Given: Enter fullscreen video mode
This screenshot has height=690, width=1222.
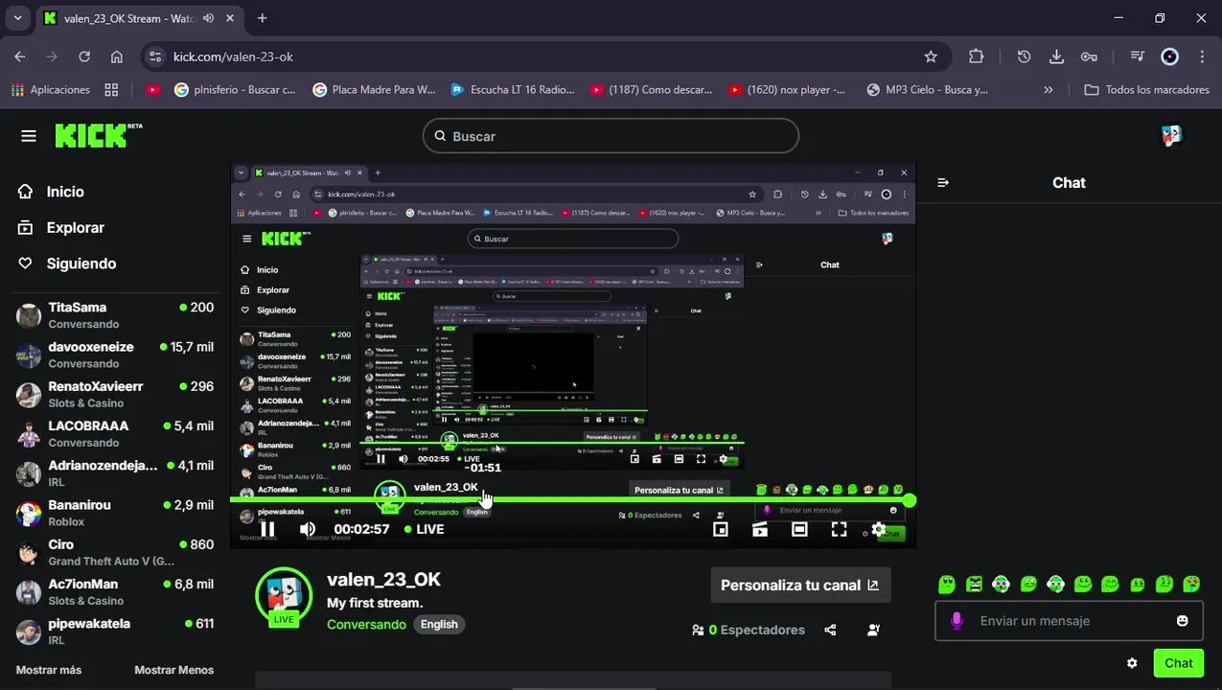Looking at the screenshot, I should pos(839,529).
